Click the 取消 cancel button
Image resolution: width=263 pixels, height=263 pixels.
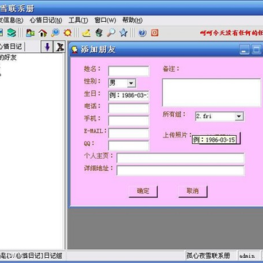point(193,191)
